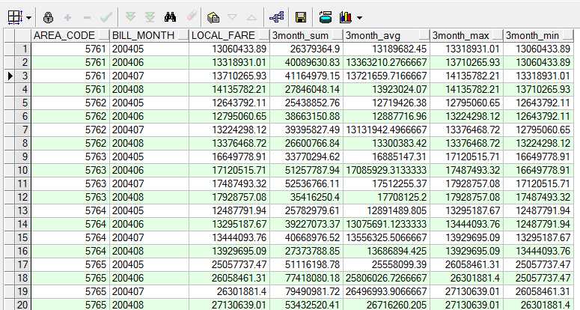Click the small sort button on AREA_CODE header
The image size is (580, 310).
point(105,36)
